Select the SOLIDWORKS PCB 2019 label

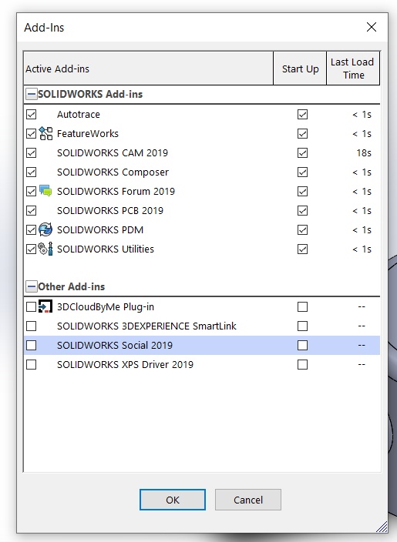[x=110, y=210]
